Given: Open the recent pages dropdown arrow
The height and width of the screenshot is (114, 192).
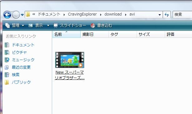Looking at the screenshot, I should tap(22, 15).
